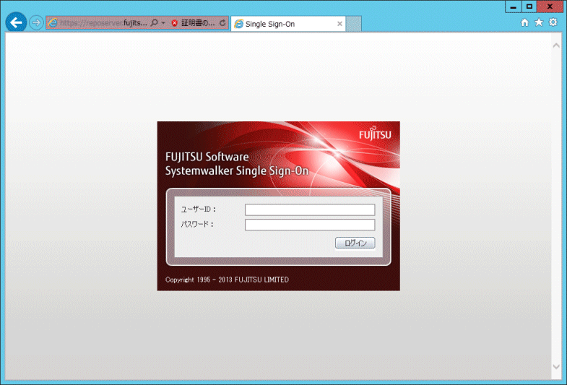Open the address bar dropdown arrow

tap(163, 23)
